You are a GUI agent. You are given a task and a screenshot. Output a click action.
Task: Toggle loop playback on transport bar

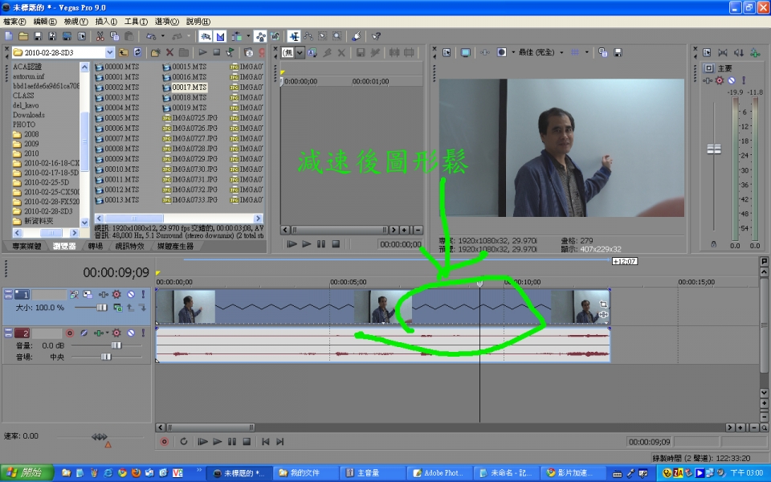point(184,441)
